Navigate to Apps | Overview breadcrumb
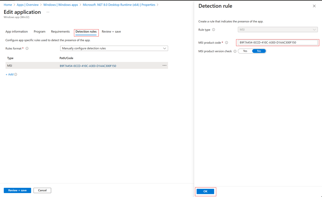This screenshot has width=322, height=197. coord(27,5)
